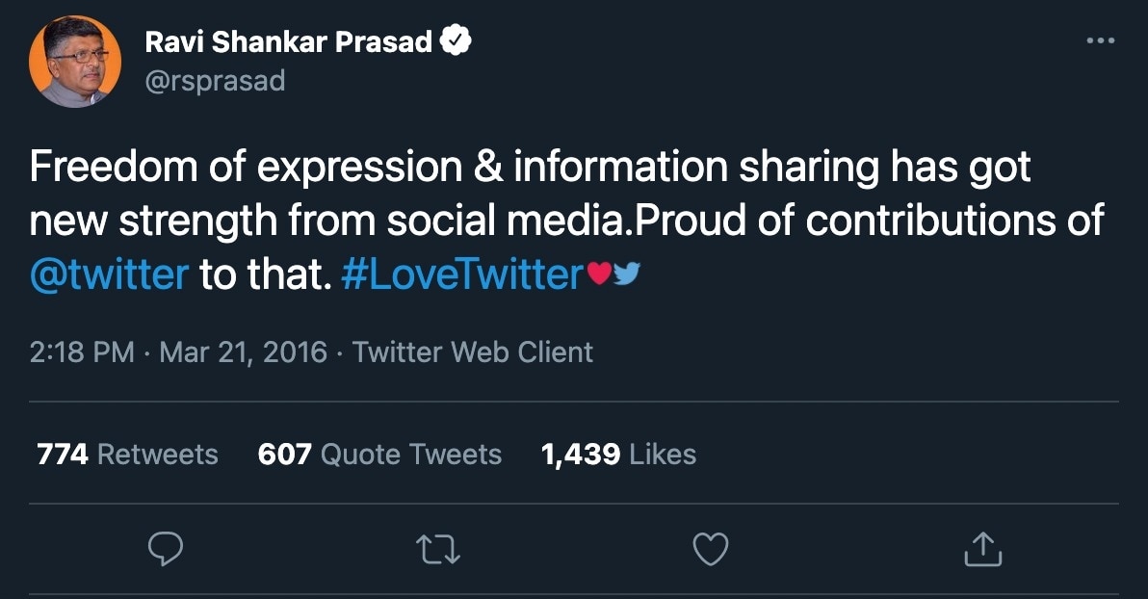Open the Ravi Shankar Prasad display name link
This screenshot has width=1148, height=599.
[x=288, y=41]
